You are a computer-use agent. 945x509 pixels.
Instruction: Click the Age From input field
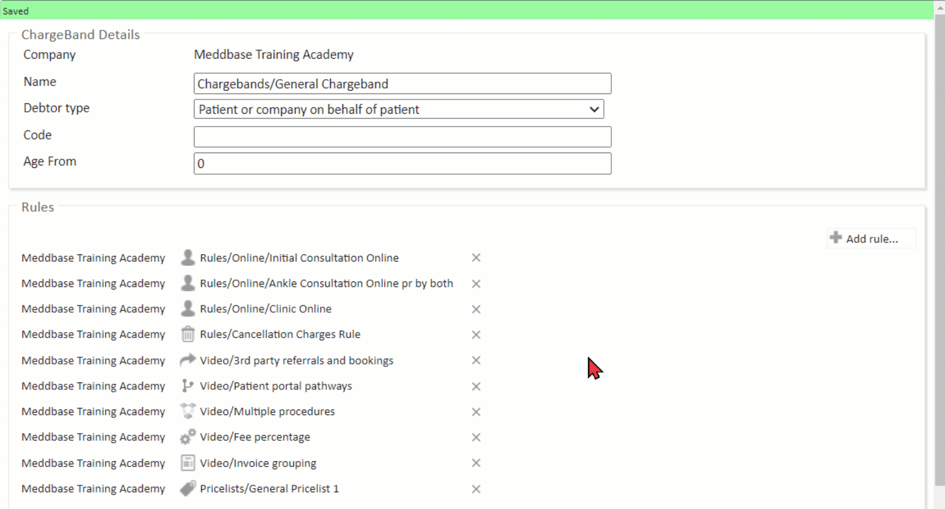point(402,163)
